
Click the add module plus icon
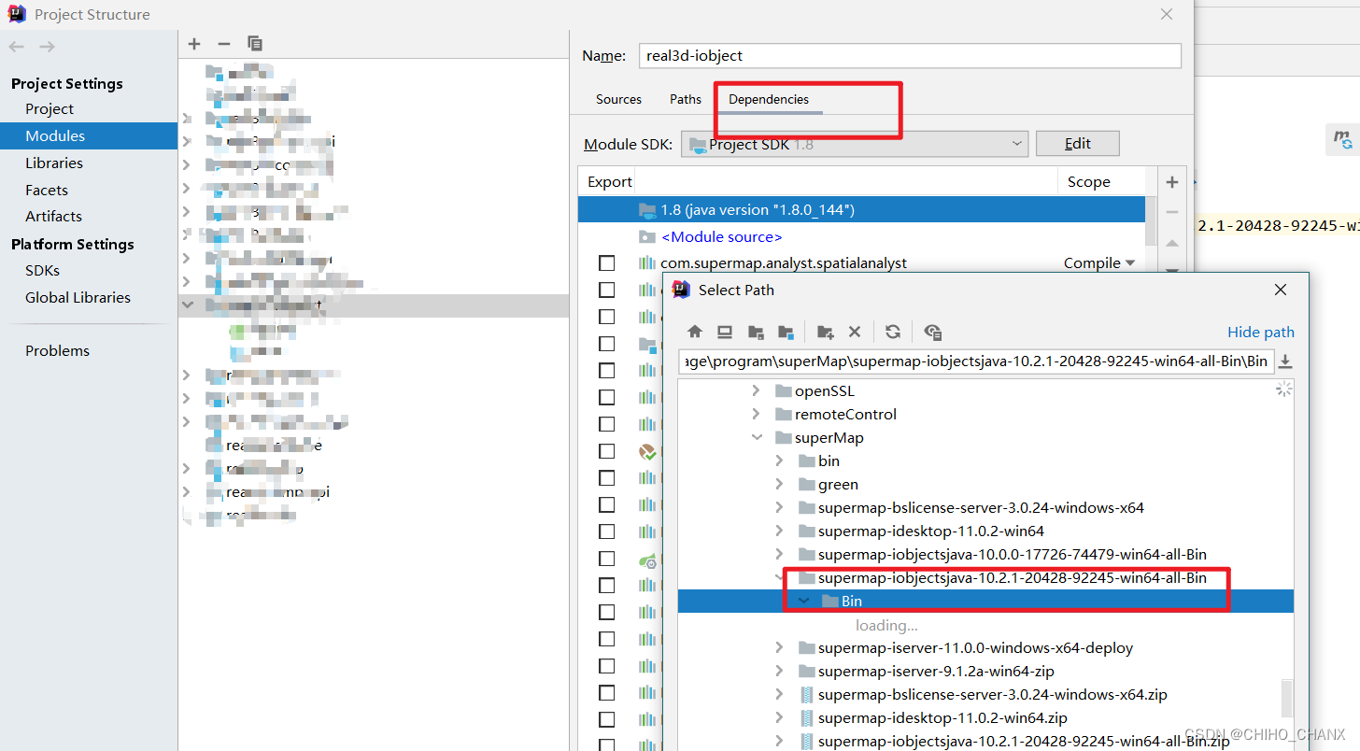(193, 43)
